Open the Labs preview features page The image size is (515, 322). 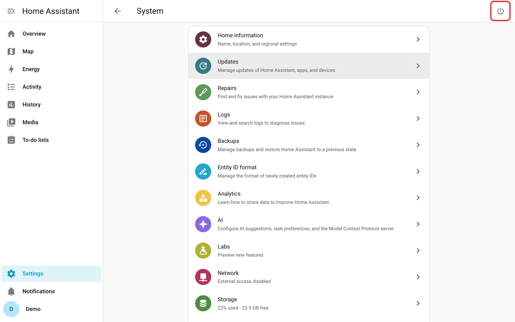pyautogui.click(x=309, y=251)
